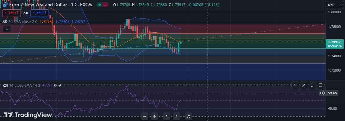Zoom out the chart with minus button
345x121 pixels.
[145, 116]
